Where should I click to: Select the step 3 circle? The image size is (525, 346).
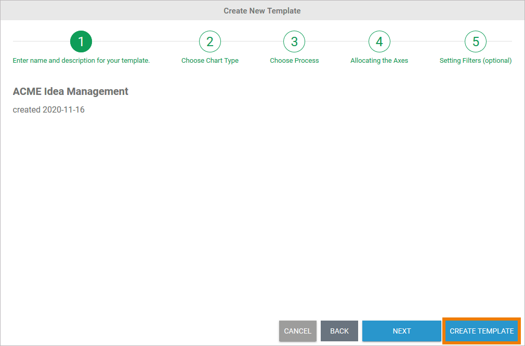pos(294,41)
